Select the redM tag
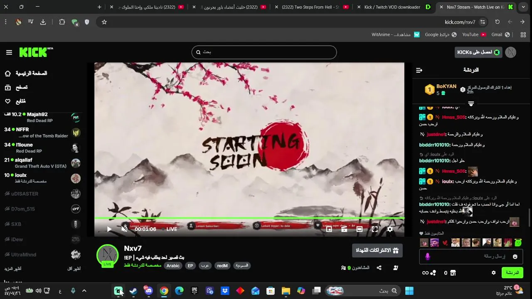 click(222, 266)
